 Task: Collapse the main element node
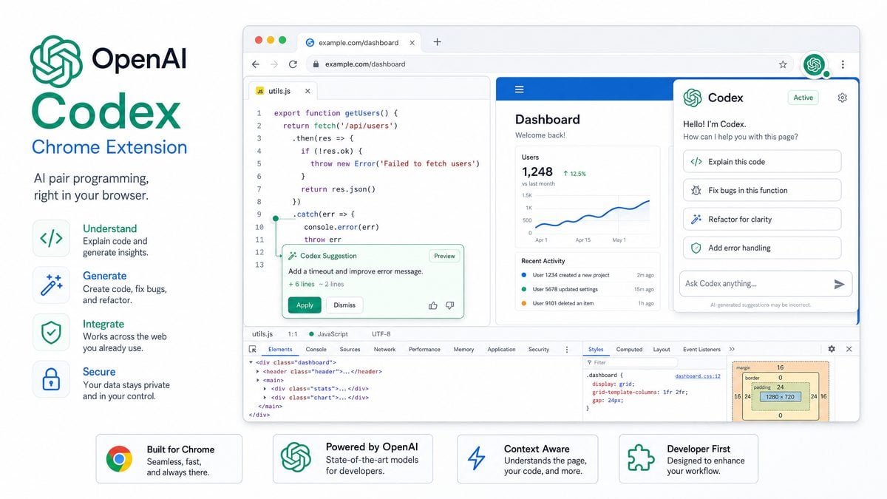coord(257,380)
